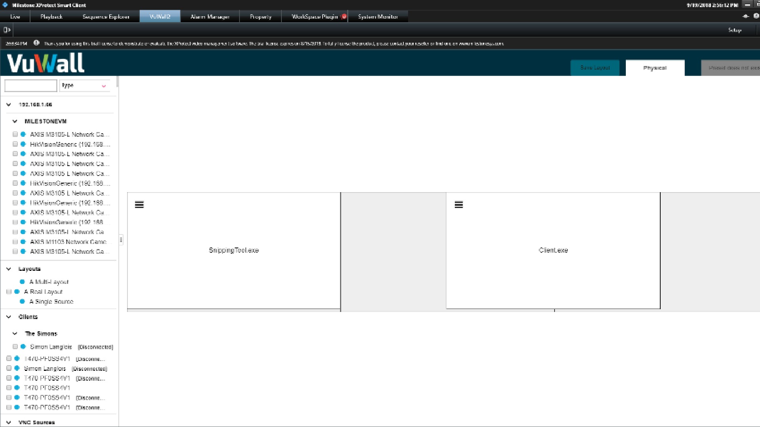
Task: Select the SnippingTool.exe window tile
Action: click(x=234, y=251)
